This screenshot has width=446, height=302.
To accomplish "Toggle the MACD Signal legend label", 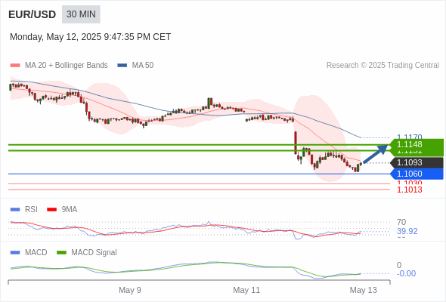I will pos(94,253).
